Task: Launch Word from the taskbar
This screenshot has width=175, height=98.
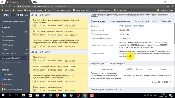Action: (x=44, y=95)
